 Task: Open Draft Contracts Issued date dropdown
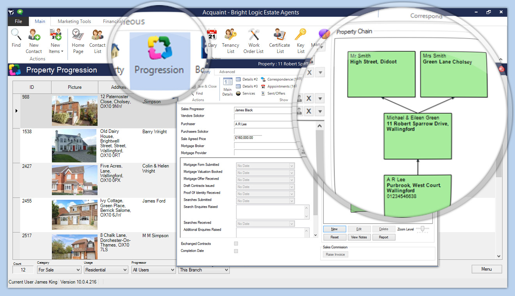pyautogui.click(x=291, y=187)
